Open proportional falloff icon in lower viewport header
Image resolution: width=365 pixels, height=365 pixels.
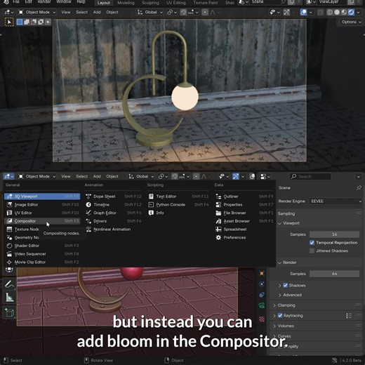(x=204, y=176)
